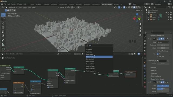
Task: Toggle Collection visibility eye in outliner
Action: 168,12
